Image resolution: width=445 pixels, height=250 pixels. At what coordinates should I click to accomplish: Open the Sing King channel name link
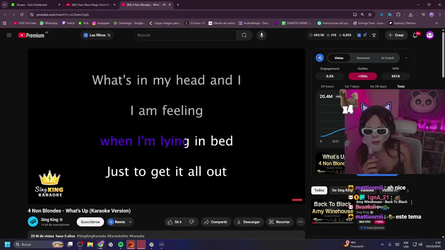pyautogui.click(x=49, y=219)
